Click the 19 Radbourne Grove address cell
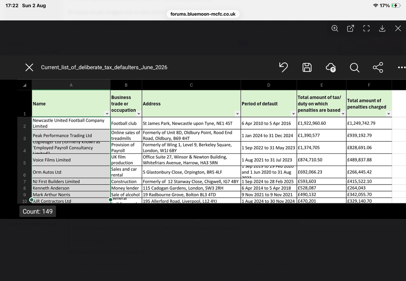 pos(191,194)
